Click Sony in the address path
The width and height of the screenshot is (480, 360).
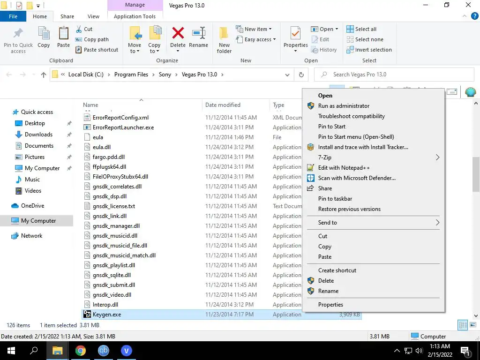click(165, 75)
